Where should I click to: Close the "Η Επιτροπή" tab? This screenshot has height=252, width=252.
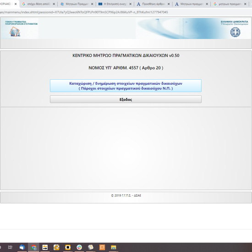pos(130,4)
